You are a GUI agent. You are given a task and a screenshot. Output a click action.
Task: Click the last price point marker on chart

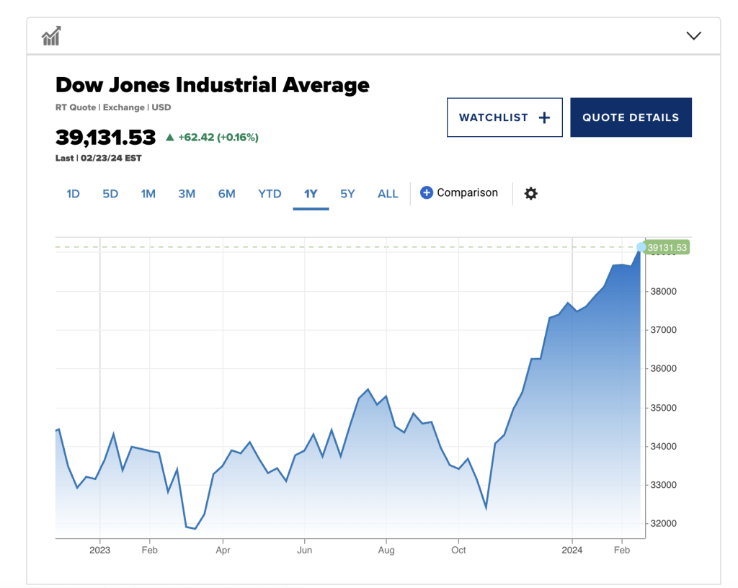[x=641, y=247]
